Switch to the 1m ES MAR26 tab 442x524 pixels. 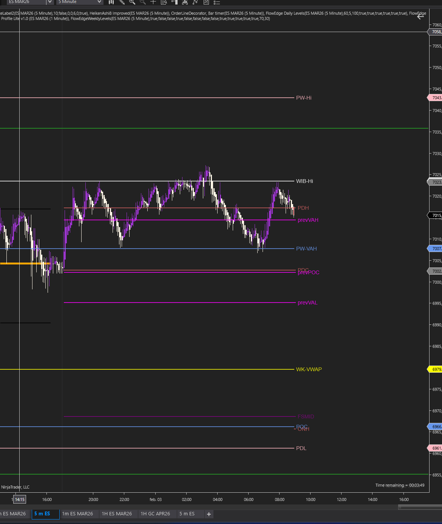pyautogui.click(x=78, y=514)
